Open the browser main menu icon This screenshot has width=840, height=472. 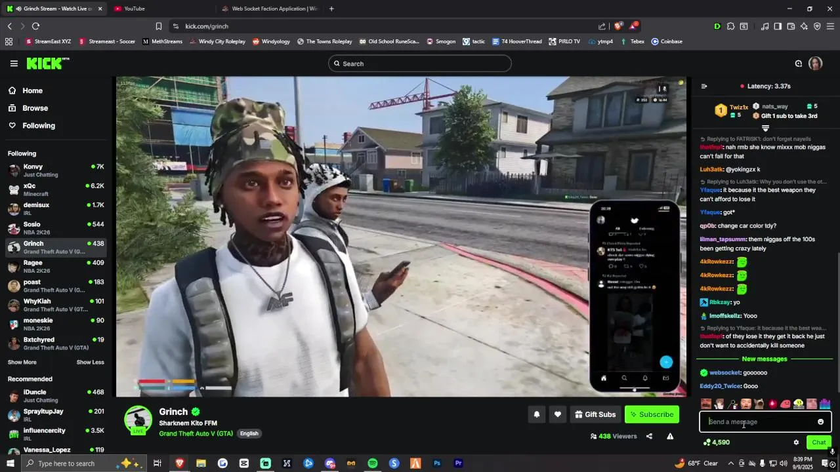click(830, 26)
